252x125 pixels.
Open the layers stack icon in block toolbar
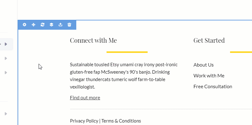click(52, 25)
